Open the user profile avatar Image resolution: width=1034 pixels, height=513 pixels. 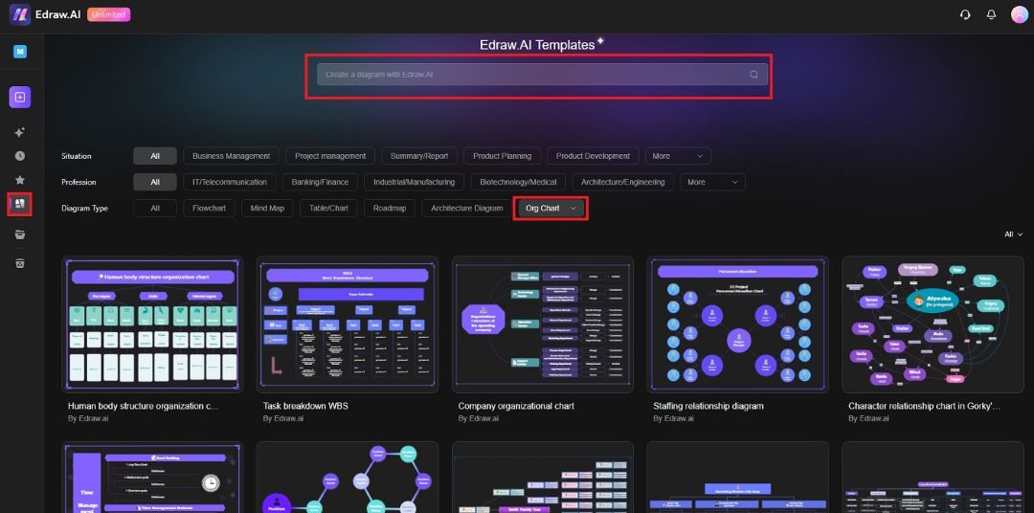pyautogui.click(x=1019, y=14)
